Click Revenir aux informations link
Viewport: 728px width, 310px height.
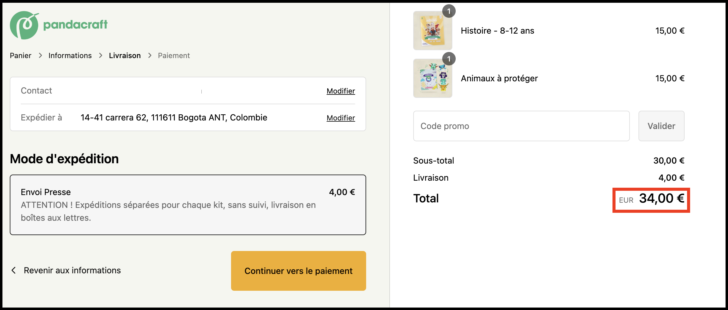pyautogui.click(x=72, y=270)
